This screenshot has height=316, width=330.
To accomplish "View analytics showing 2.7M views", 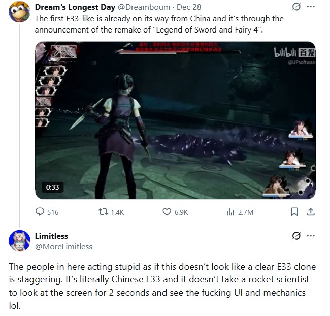I will [x=240, y=212].
